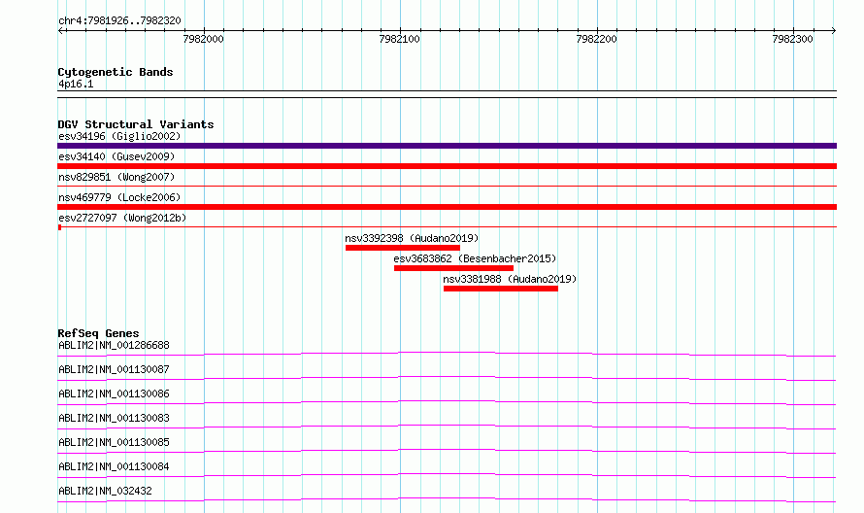Click the ABLIM2|NM_001130083 magenta gene line
Screen dimensions: 864x513
pos(447,427)
